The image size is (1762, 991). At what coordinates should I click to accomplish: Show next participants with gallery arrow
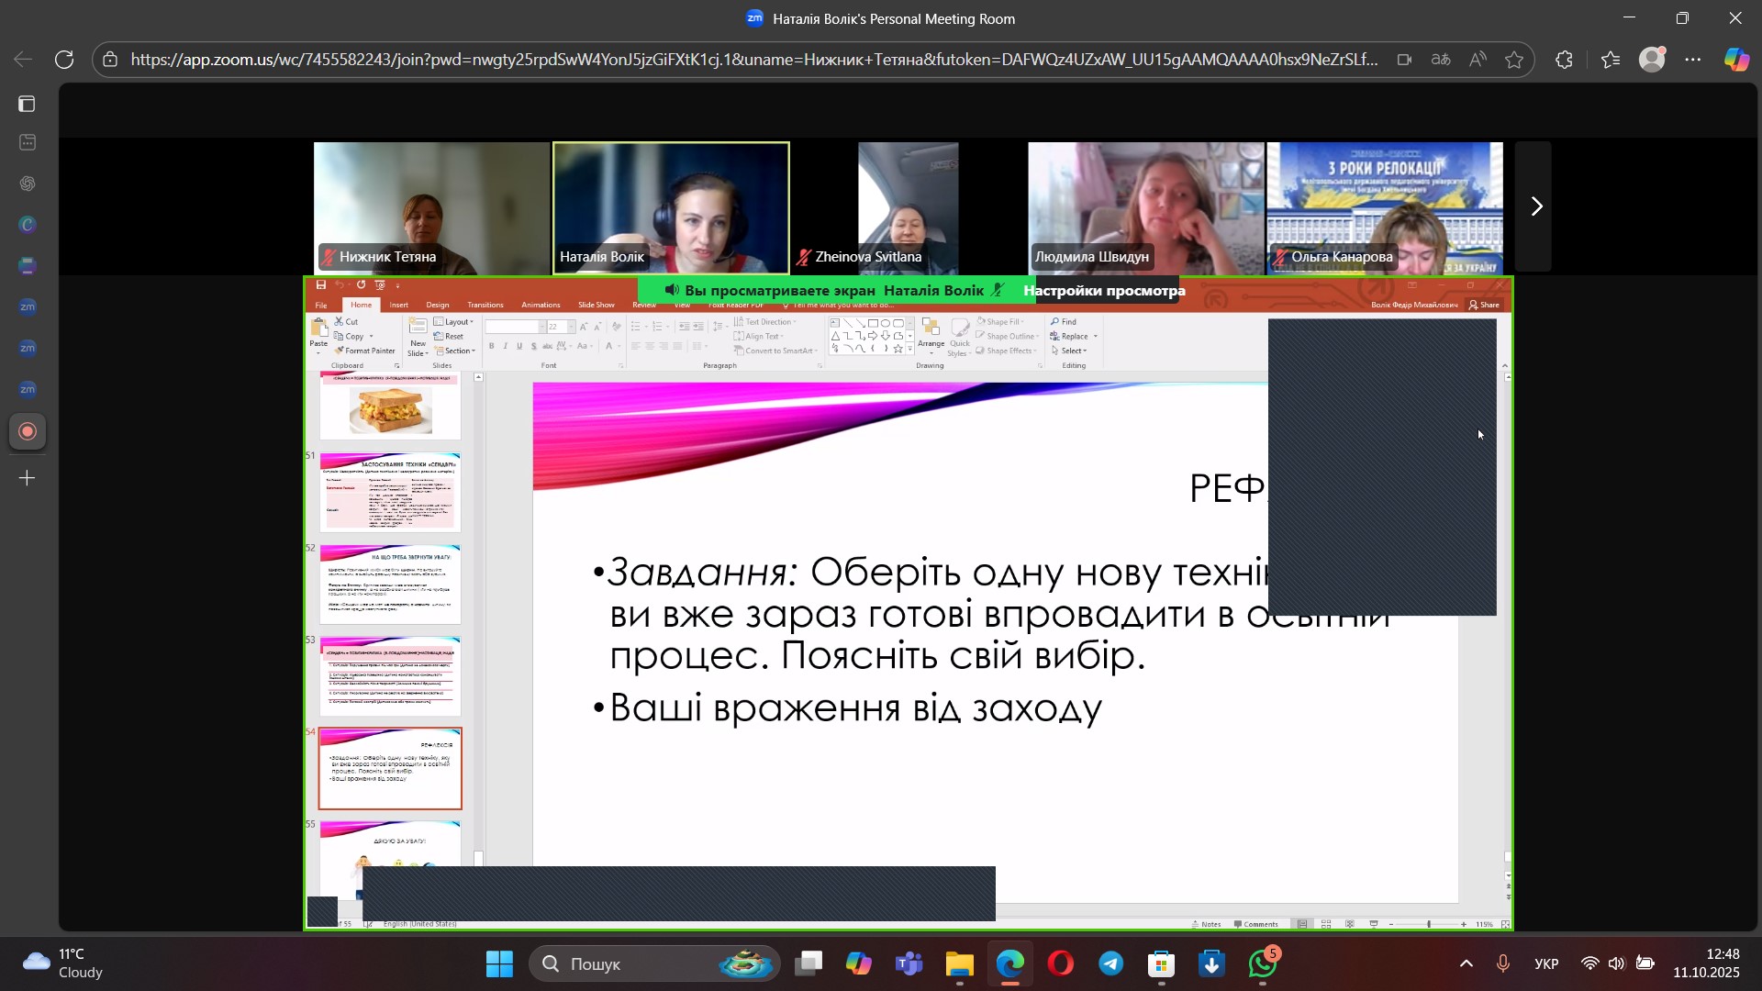click(x=1536, y=206)
